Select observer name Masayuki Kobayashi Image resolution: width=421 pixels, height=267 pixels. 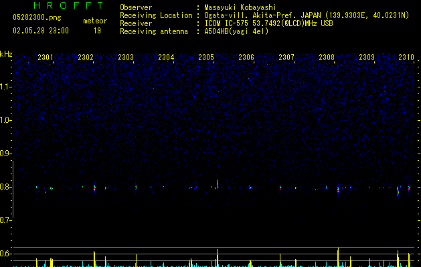240,7
